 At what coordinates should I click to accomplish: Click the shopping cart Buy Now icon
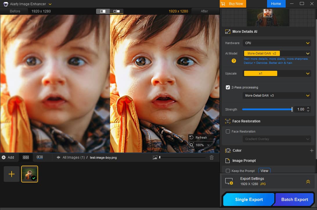tap(223, 4)
